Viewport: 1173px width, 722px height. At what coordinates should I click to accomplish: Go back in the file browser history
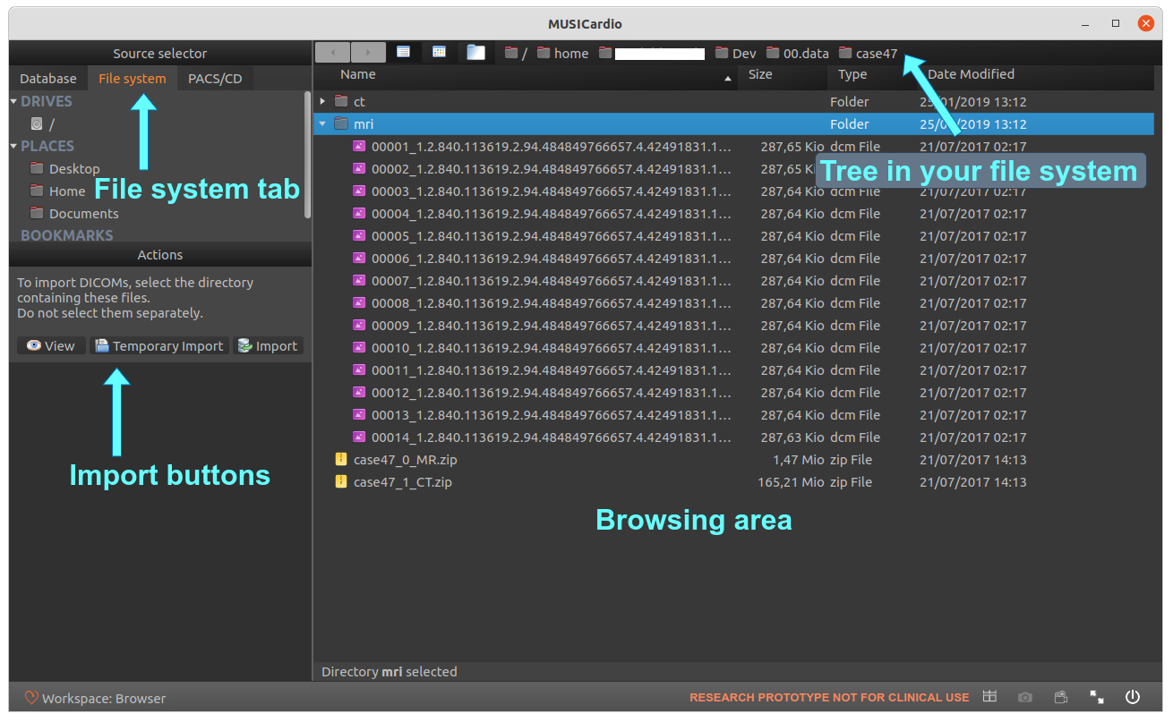coord(333,52)
